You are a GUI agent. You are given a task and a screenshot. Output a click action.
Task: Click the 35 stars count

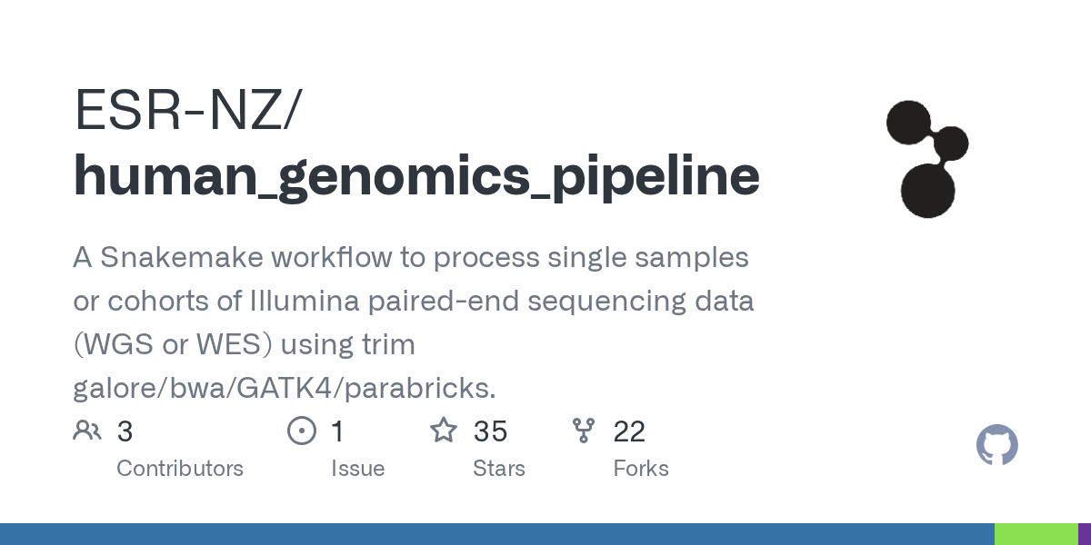(x=491, y=431)
